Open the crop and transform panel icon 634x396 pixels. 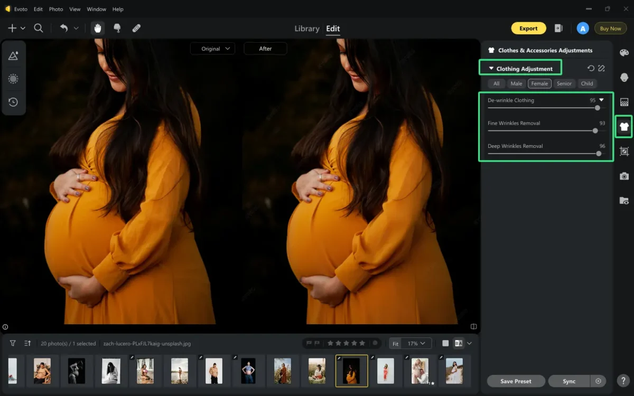click(x=624, y=152)
